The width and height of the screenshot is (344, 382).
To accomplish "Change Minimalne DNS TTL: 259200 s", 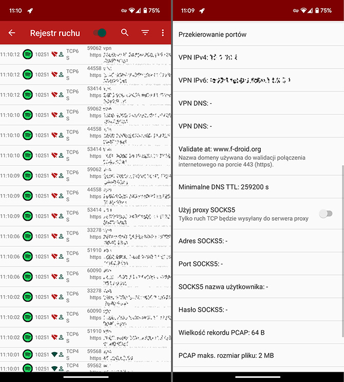I will [258, 187].
